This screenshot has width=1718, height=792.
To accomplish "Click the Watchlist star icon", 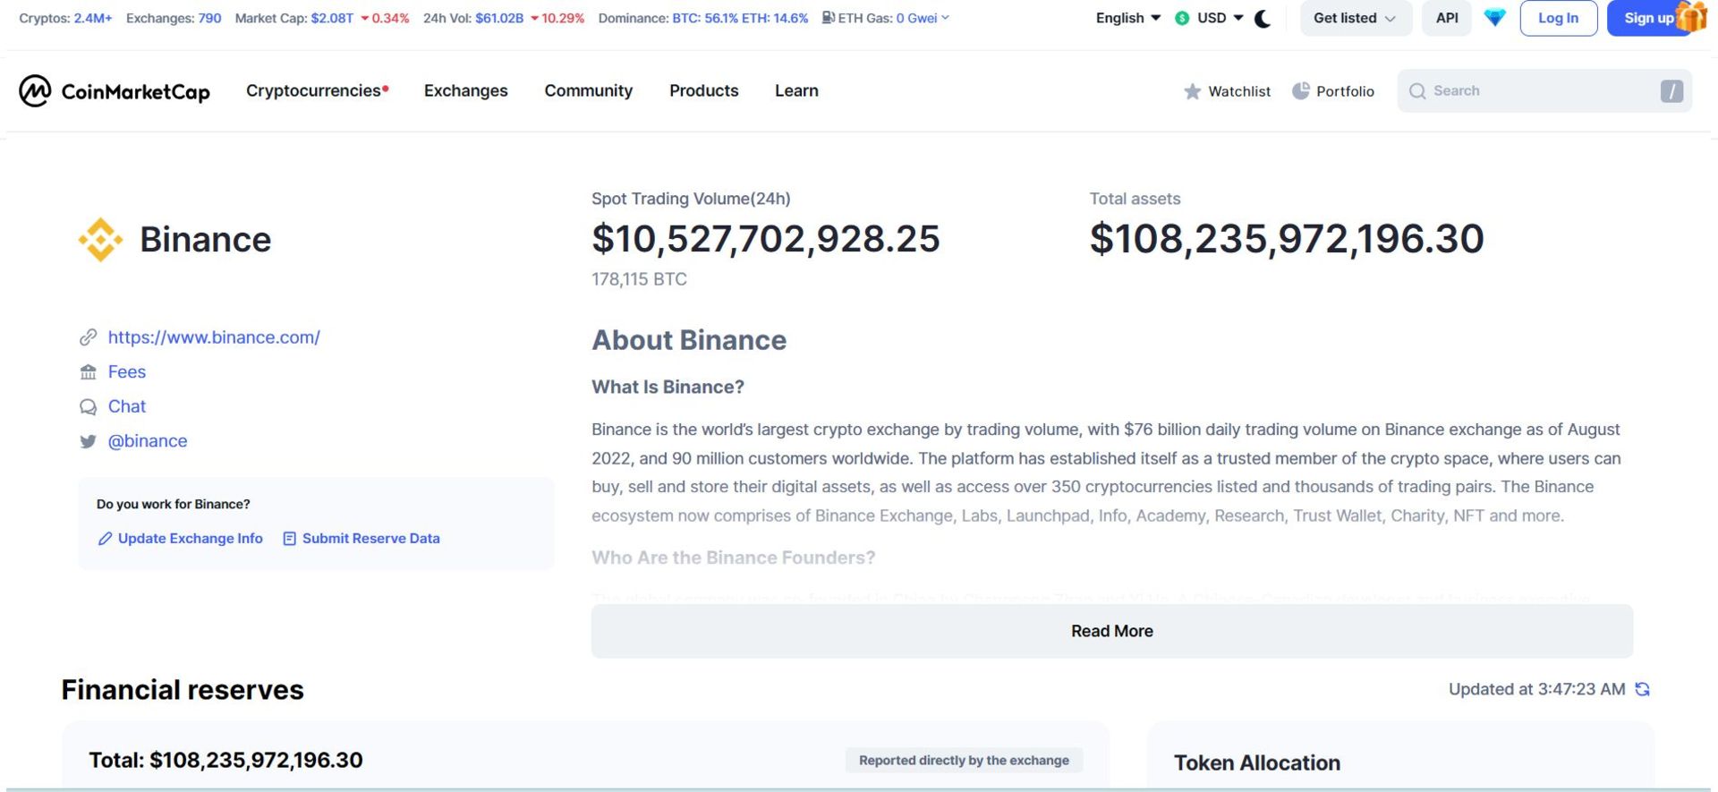I will coord(1192,91).
